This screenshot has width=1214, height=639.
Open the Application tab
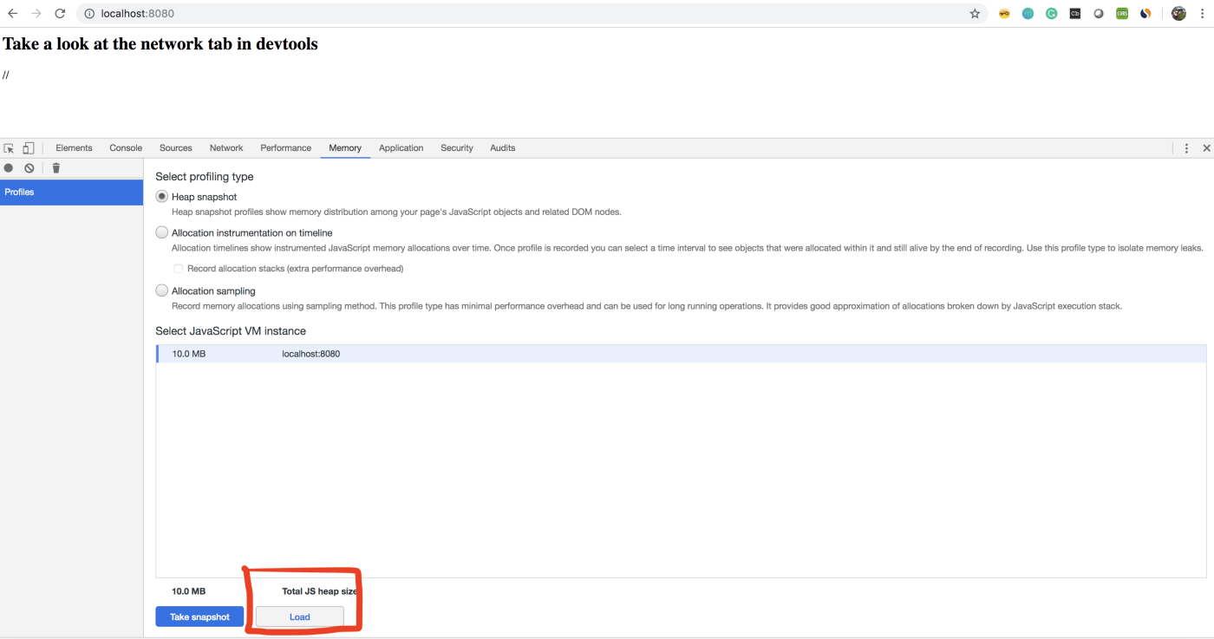401,148
